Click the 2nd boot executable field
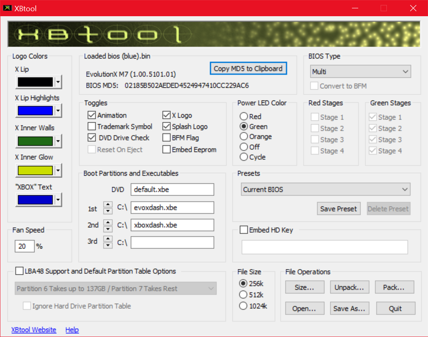The image size is (428, 337). (x=172, y=225)
